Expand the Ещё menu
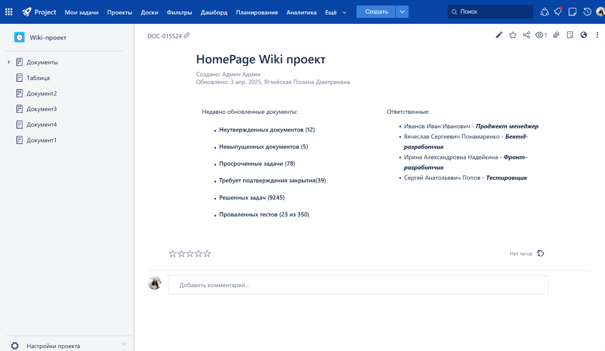The width and height of the screenshot is (605, 351). [335, 12]
